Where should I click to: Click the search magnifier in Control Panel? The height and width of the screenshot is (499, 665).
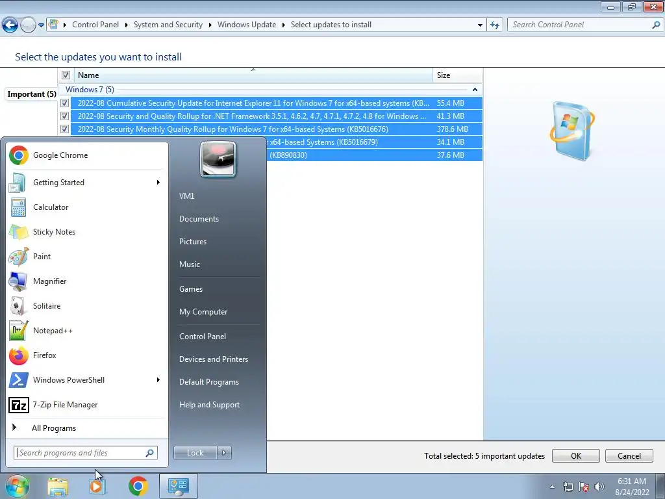(656, 25)
